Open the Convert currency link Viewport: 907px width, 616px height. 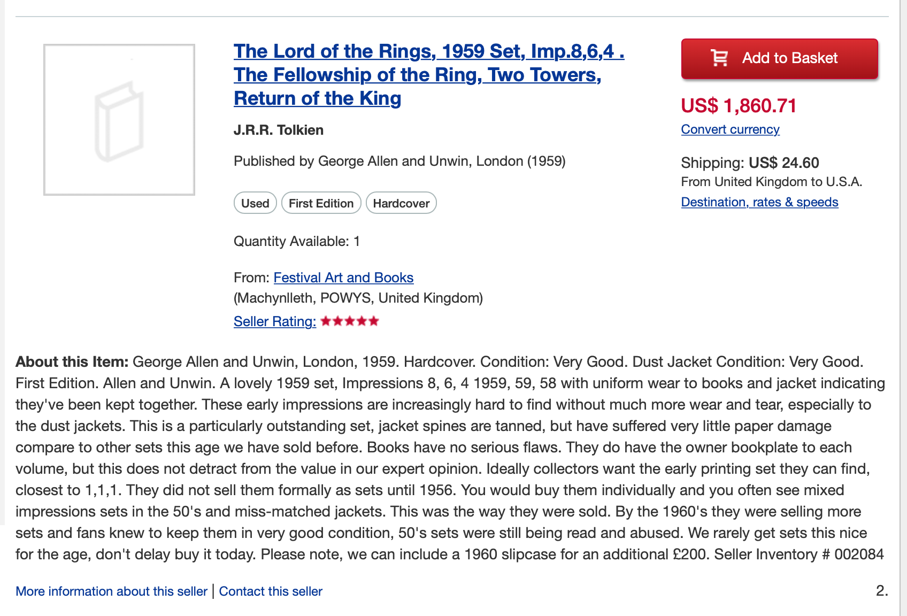click(730, 129)
